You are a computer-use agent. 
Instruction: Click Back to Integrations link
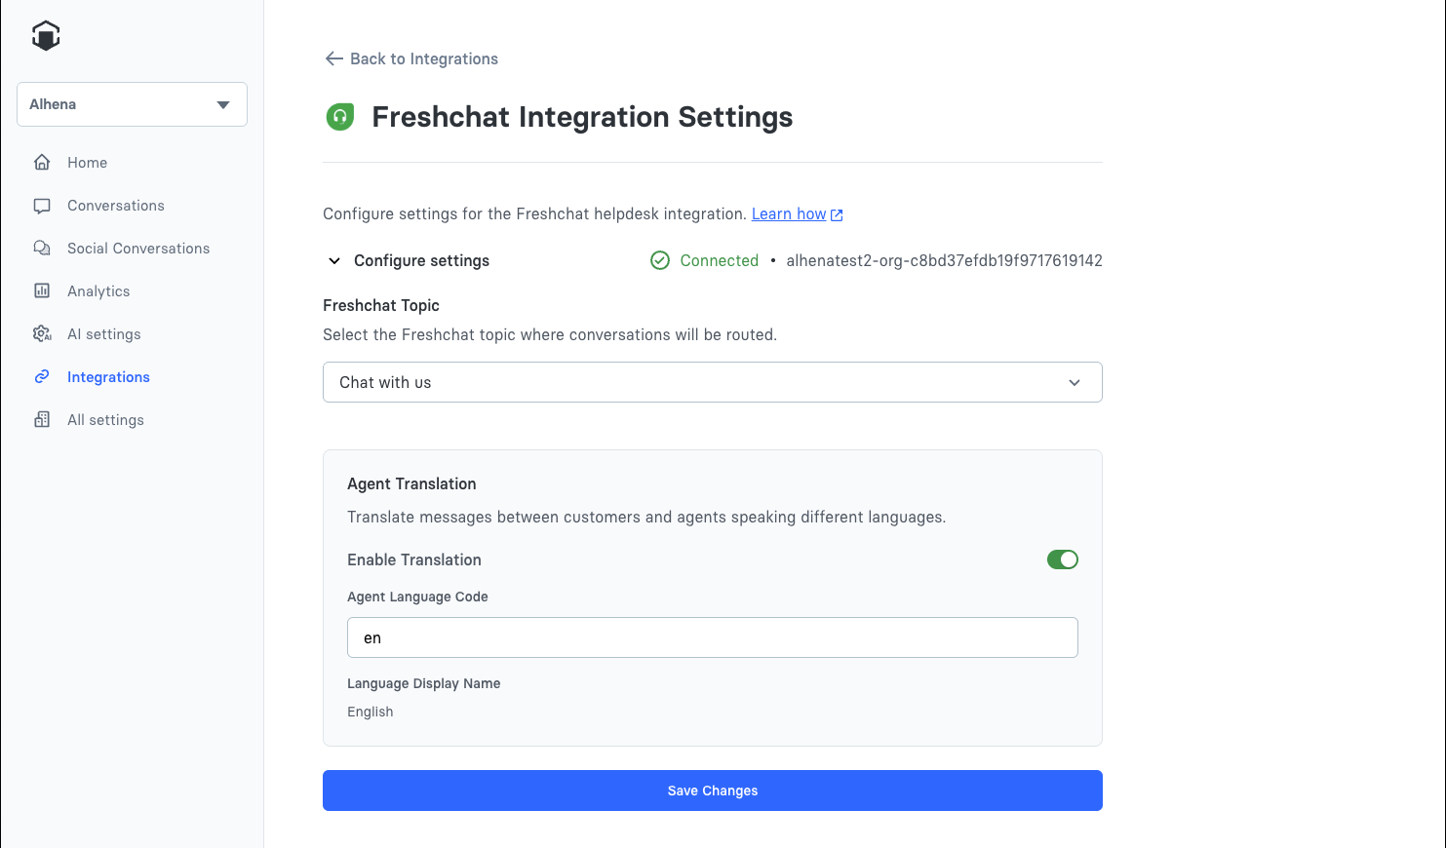coord(423,58)
